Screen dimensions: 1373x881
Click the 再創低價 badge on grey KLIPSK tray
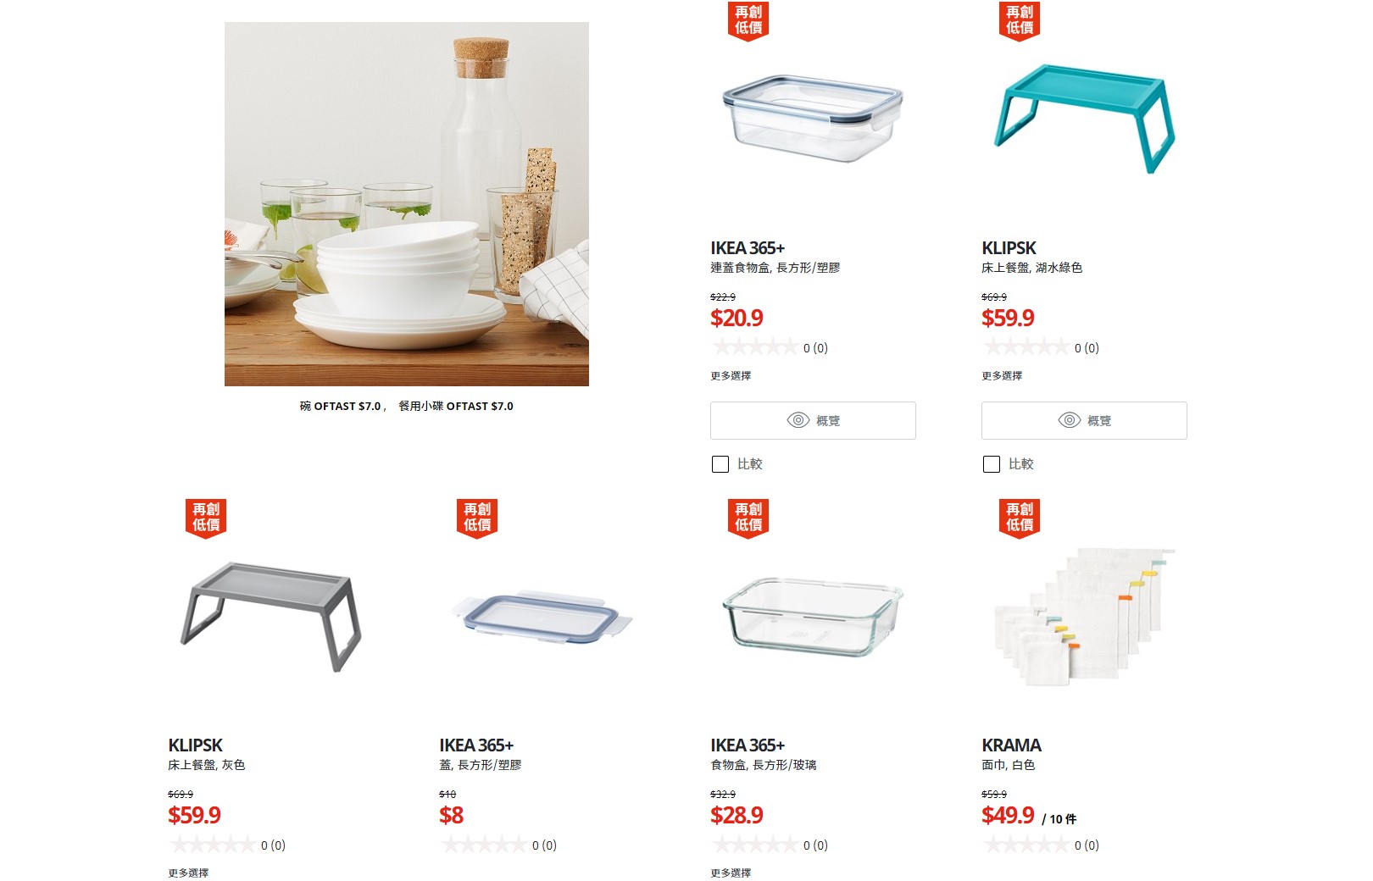tap(206, 518)
